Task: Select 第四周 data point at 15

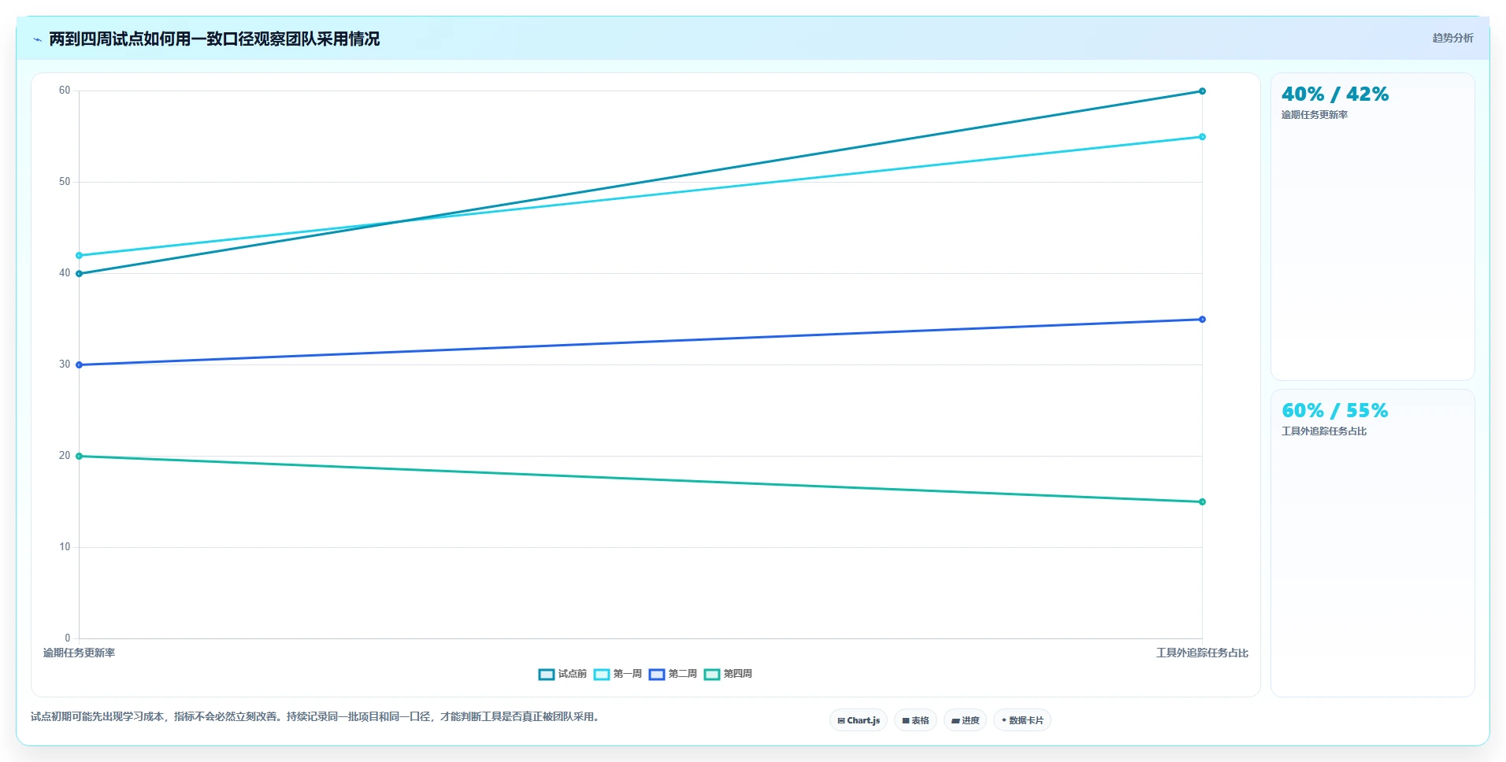Action: click(x=1202, y=501)
